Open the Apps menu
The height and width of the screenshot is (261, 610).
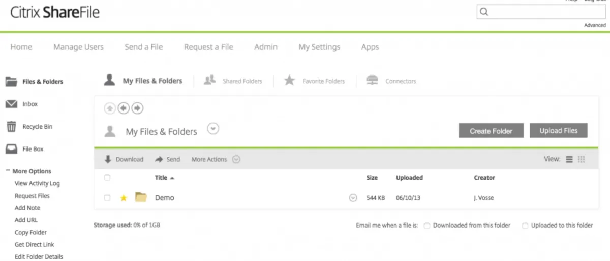pyautogui.click(x=370, y=47)
